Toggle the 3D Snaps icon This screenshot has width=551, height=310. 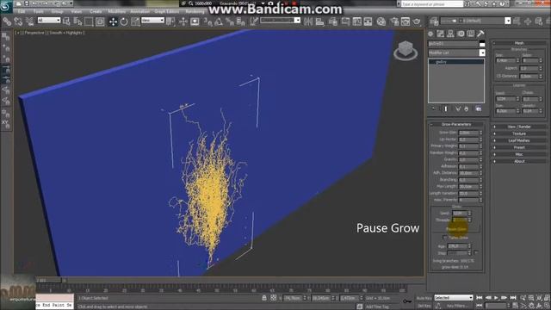tap(207, 22)
